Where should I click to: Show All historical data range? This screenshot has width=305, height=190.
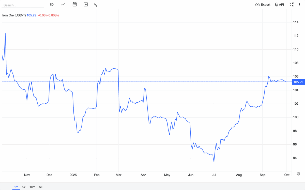tap(41, 187)
